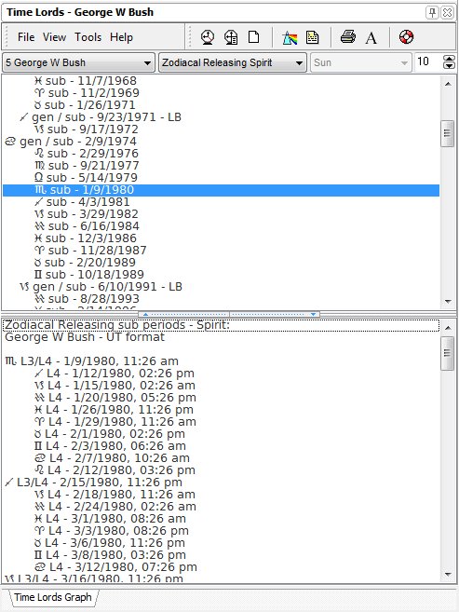
Task: Open the File menu
Action: 26,37
